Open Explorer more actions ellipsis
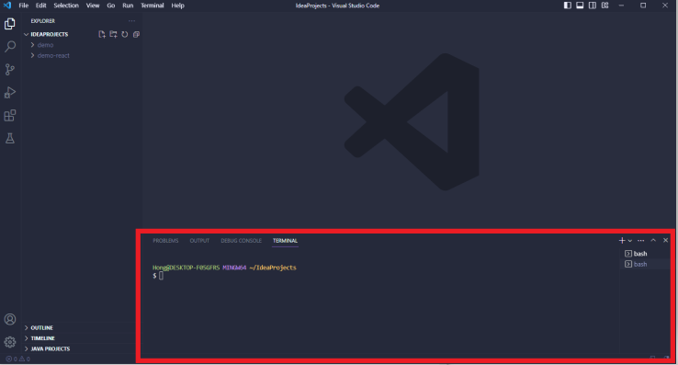 click(x=132, y=21)
